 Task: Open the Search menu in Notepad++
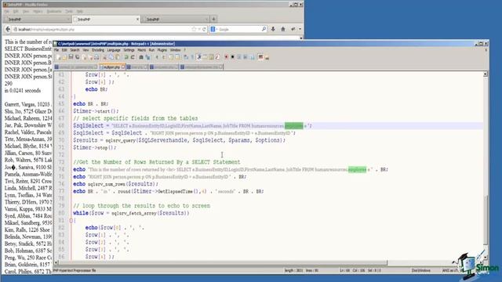(x=75, y=50)
